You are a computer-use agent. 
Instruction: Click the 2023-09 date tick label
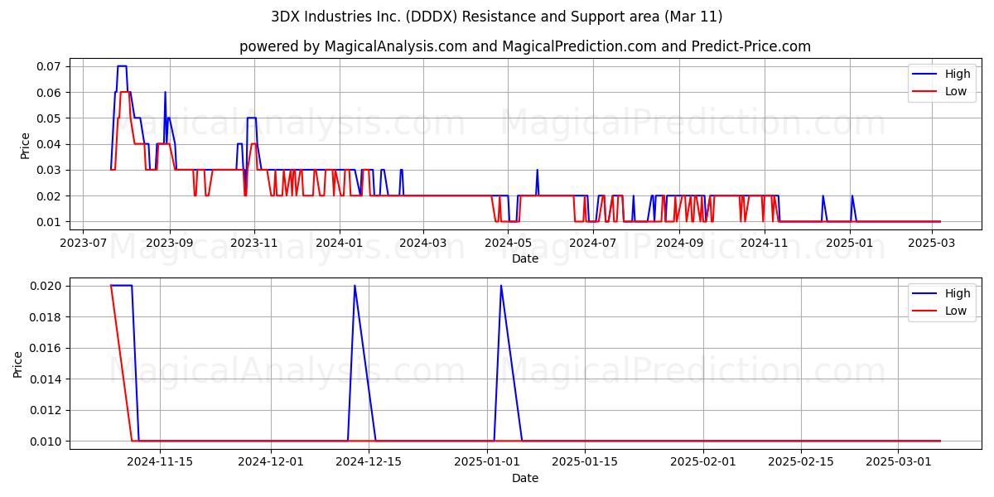pyautogui.click(x=170, y=243)
